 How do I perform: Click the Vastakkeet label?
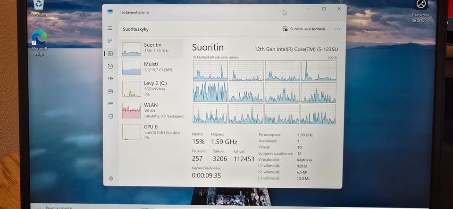268,141
